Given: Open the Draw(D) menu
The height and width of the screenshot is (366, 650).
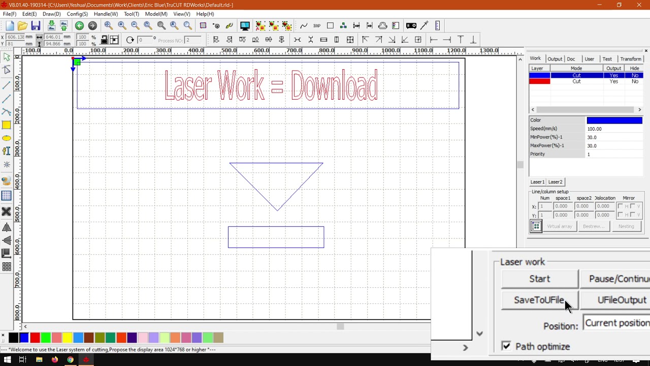Looking at the screenshot, I should (52, 14).
